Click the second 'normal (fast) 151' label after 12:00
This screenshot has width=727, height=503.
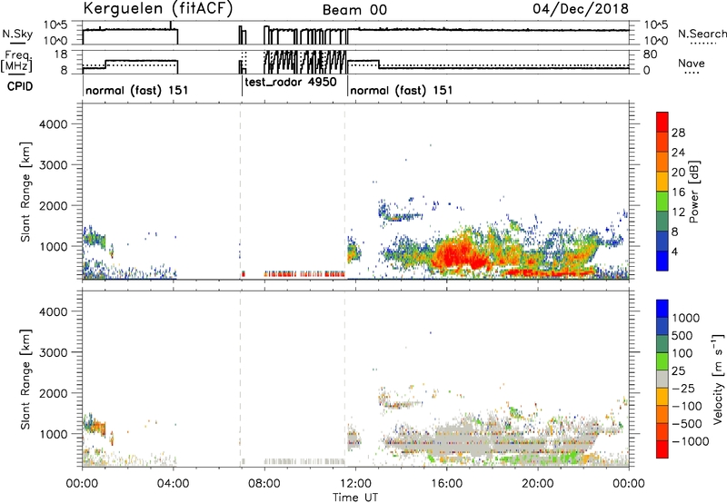coord(401,90)
